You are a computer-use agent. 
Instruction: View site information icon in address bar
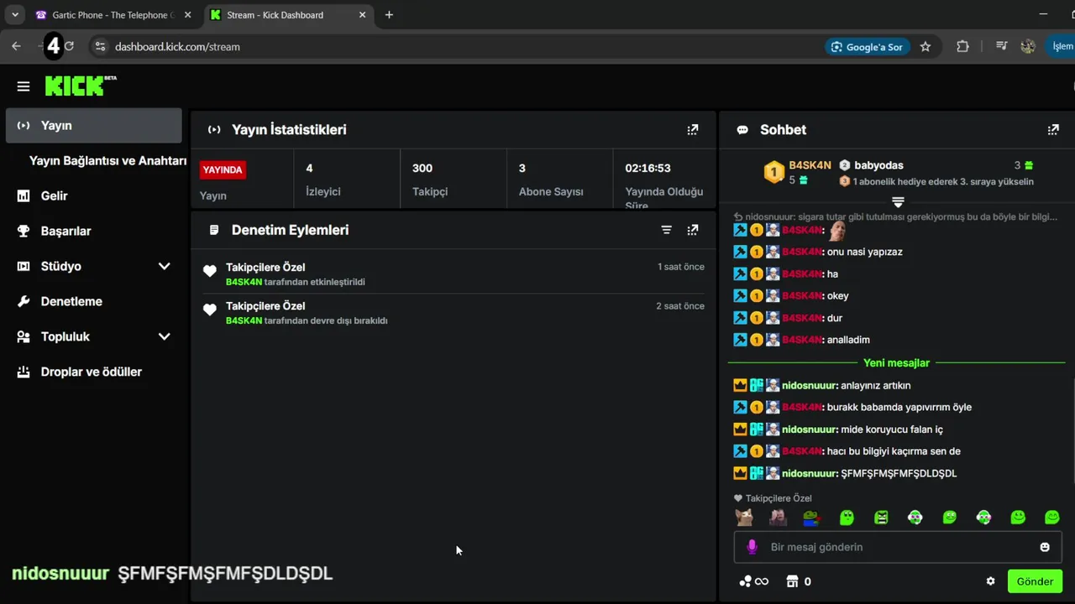point(100,47)
